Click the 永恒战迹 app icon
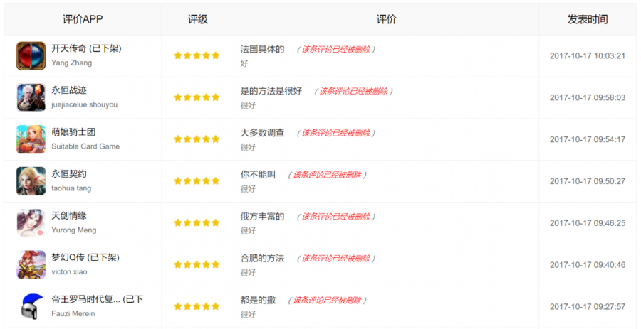The image size is (641, 329). click(31, 97)
